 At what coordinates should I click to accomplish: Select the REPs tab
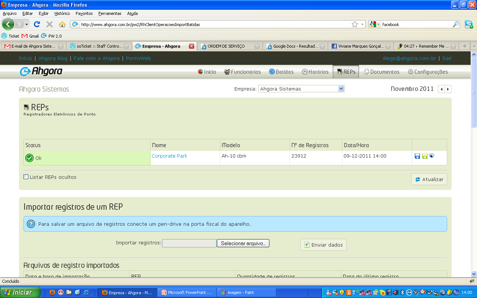[x=346, y=72]
